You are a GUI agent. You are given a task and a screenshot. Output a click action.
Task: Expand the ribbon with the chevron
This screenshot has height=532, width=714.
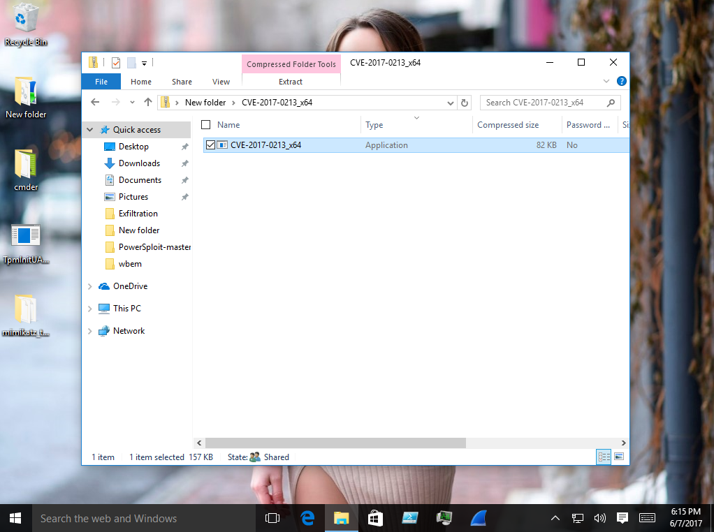tap(606, 81)
